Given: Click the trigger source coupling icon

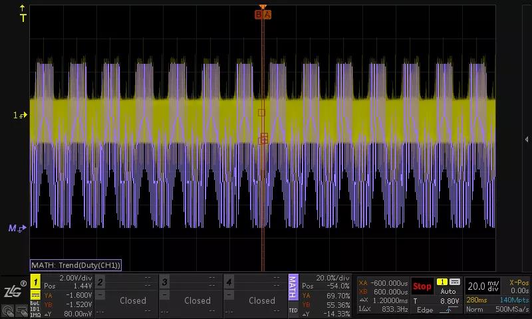Looking at the screenshot, I should [455, 282].
